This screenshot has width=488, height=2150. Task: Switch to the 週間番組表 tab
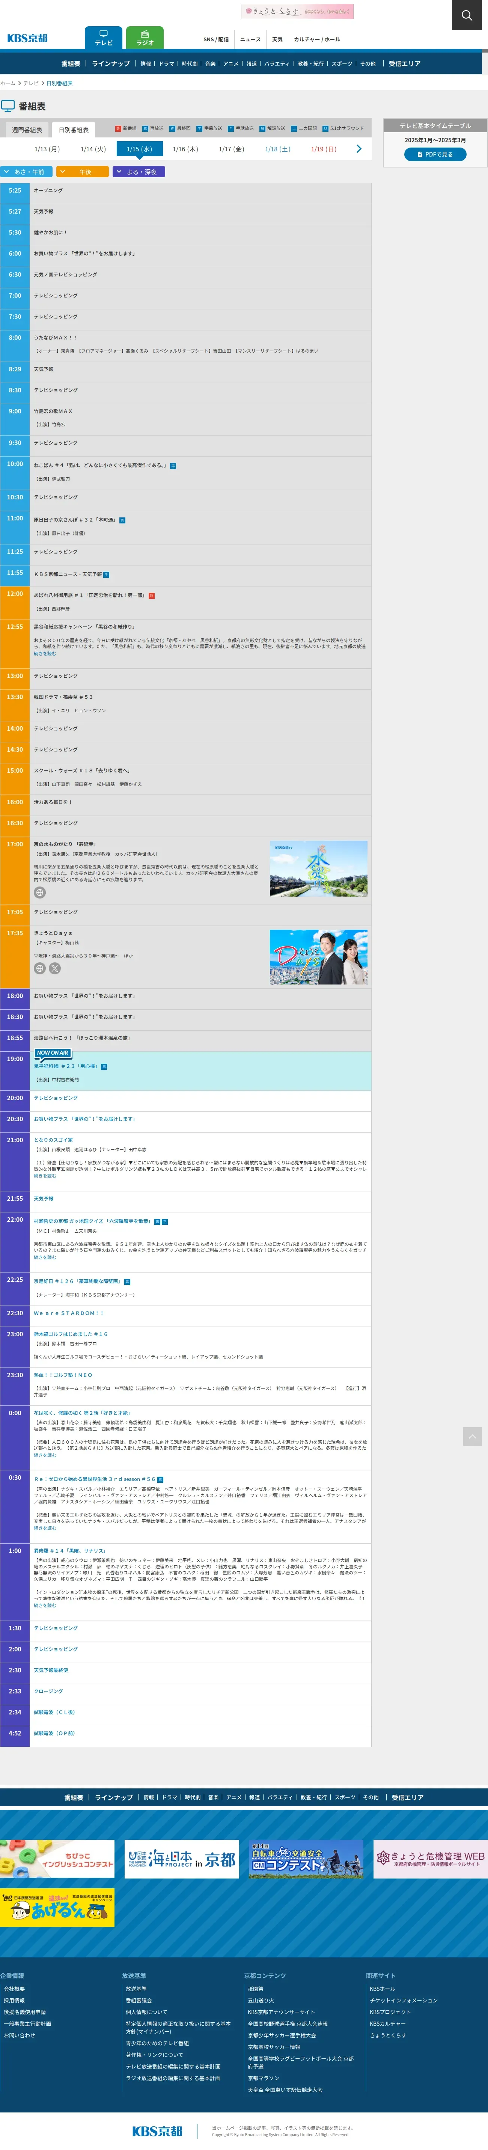(27, 130)
